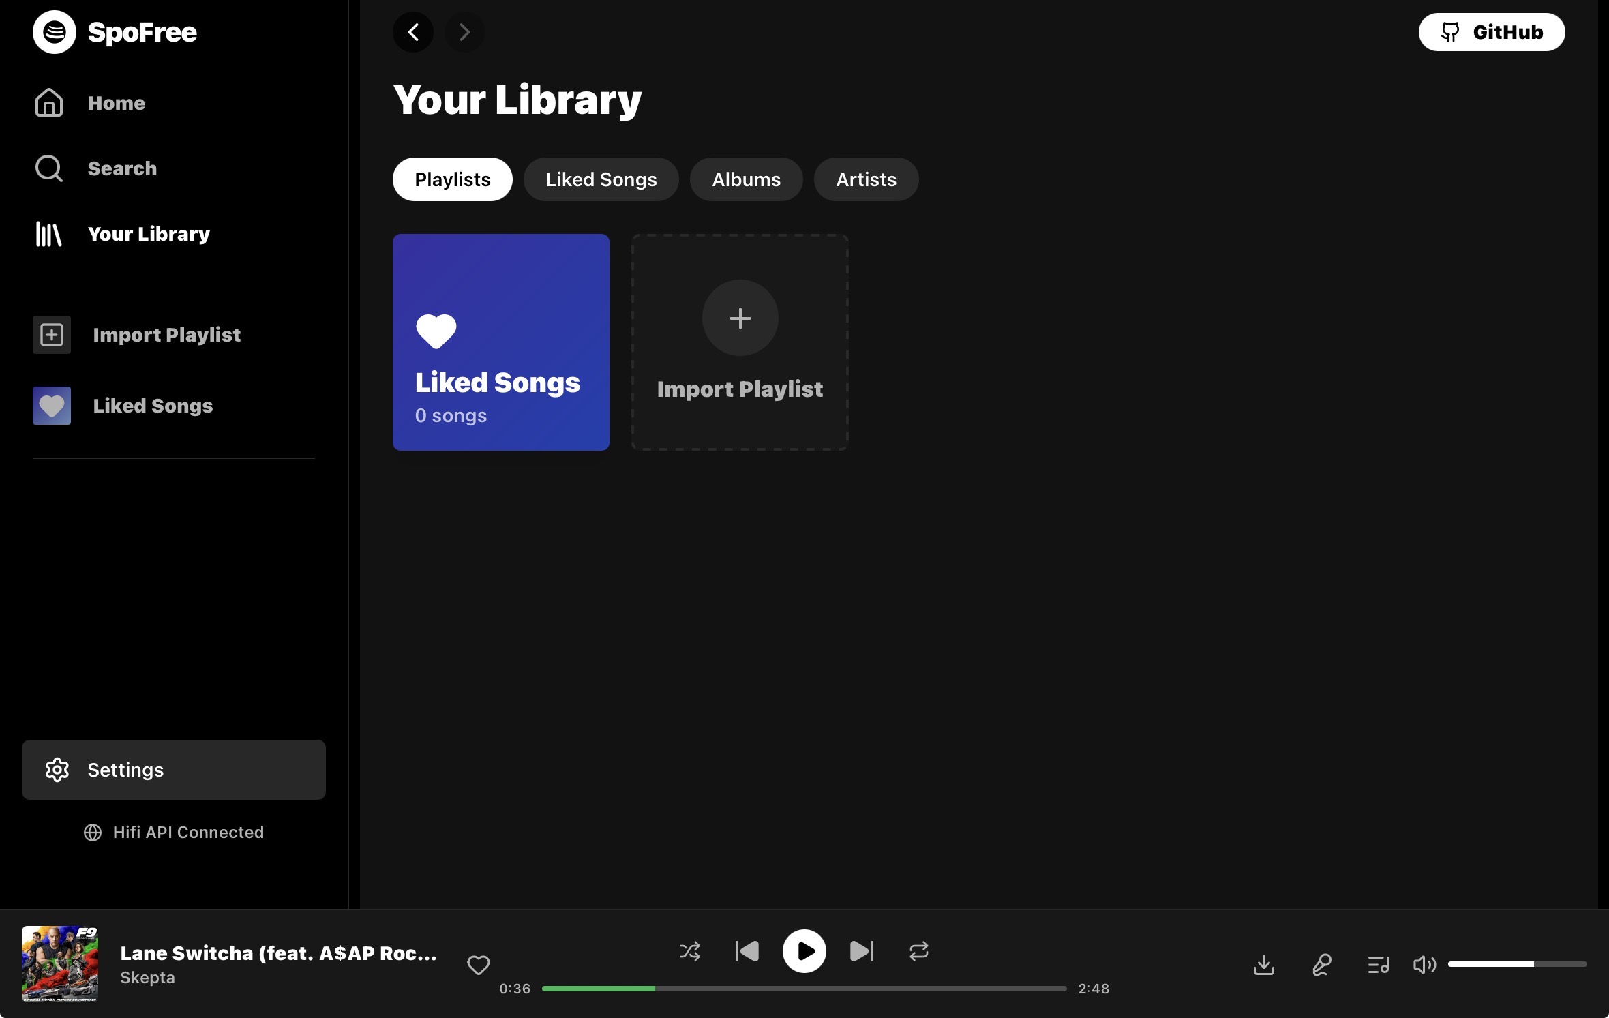Download the current track

pyautogui.click(x=1263, y=965)
